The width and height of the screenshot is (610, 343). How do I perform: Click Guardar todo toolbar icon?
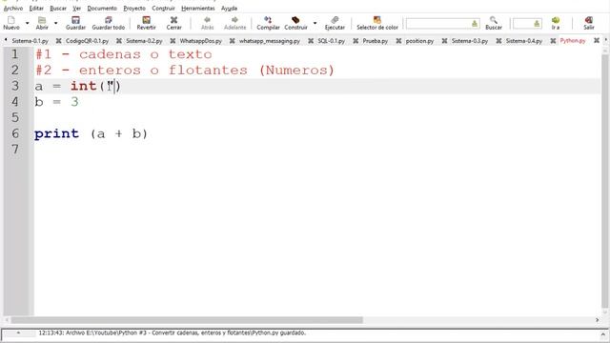point(108,23)
